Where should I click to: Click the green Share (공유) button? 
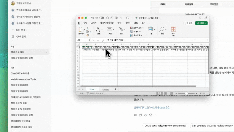pos(201,23)
